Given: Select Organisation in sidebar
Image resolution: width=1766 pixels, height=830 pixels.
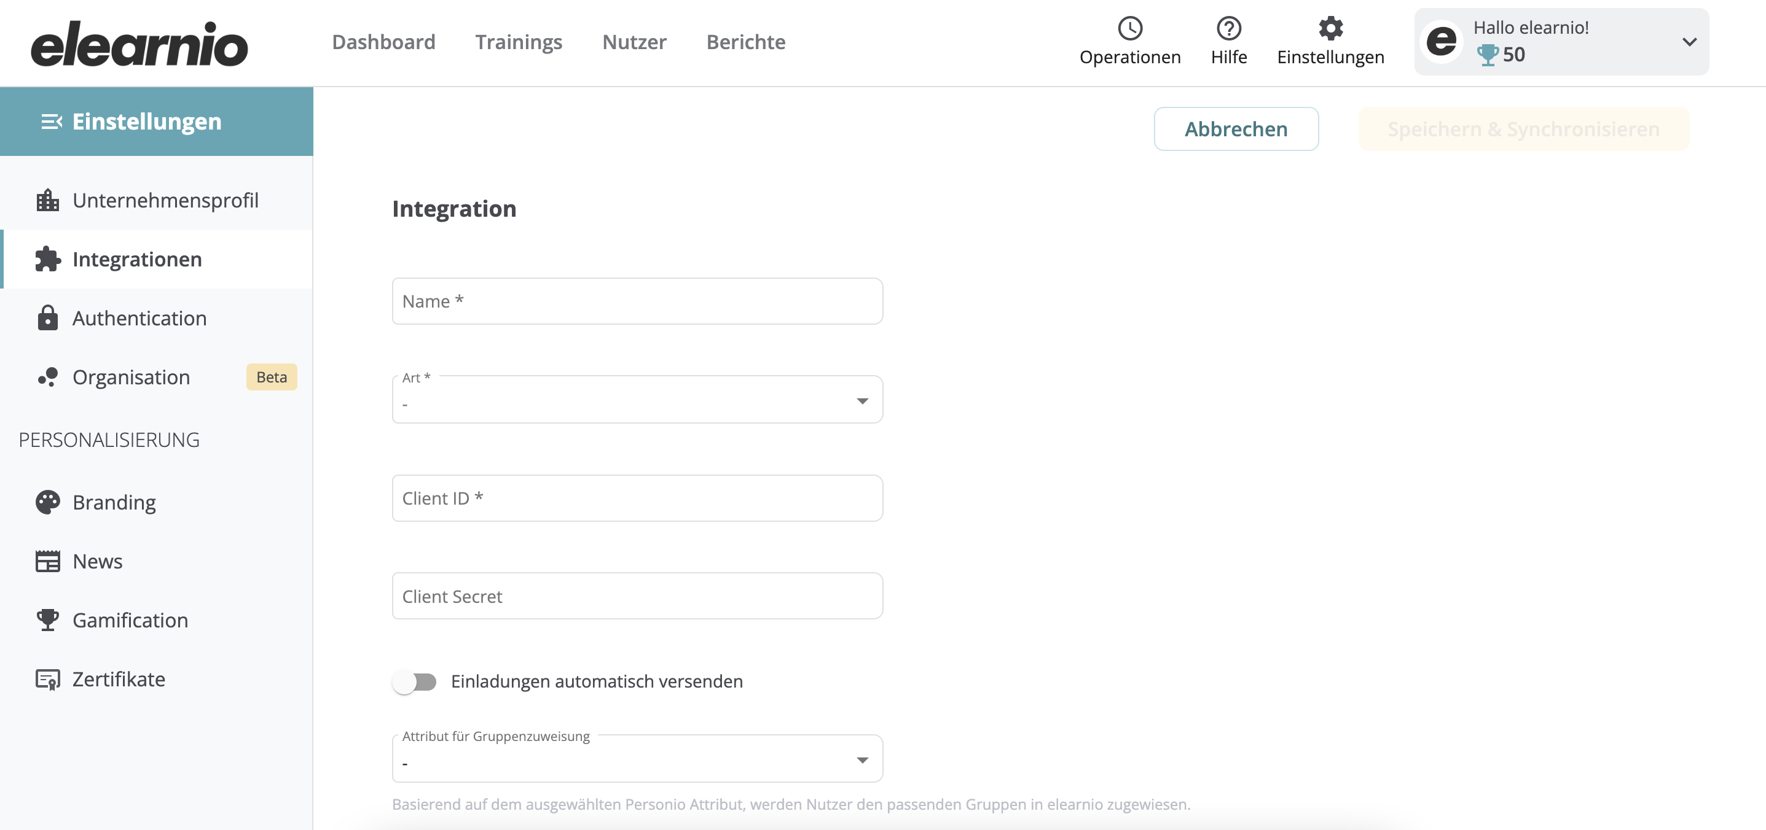Looking at the screenshot, I should (156, 377).
